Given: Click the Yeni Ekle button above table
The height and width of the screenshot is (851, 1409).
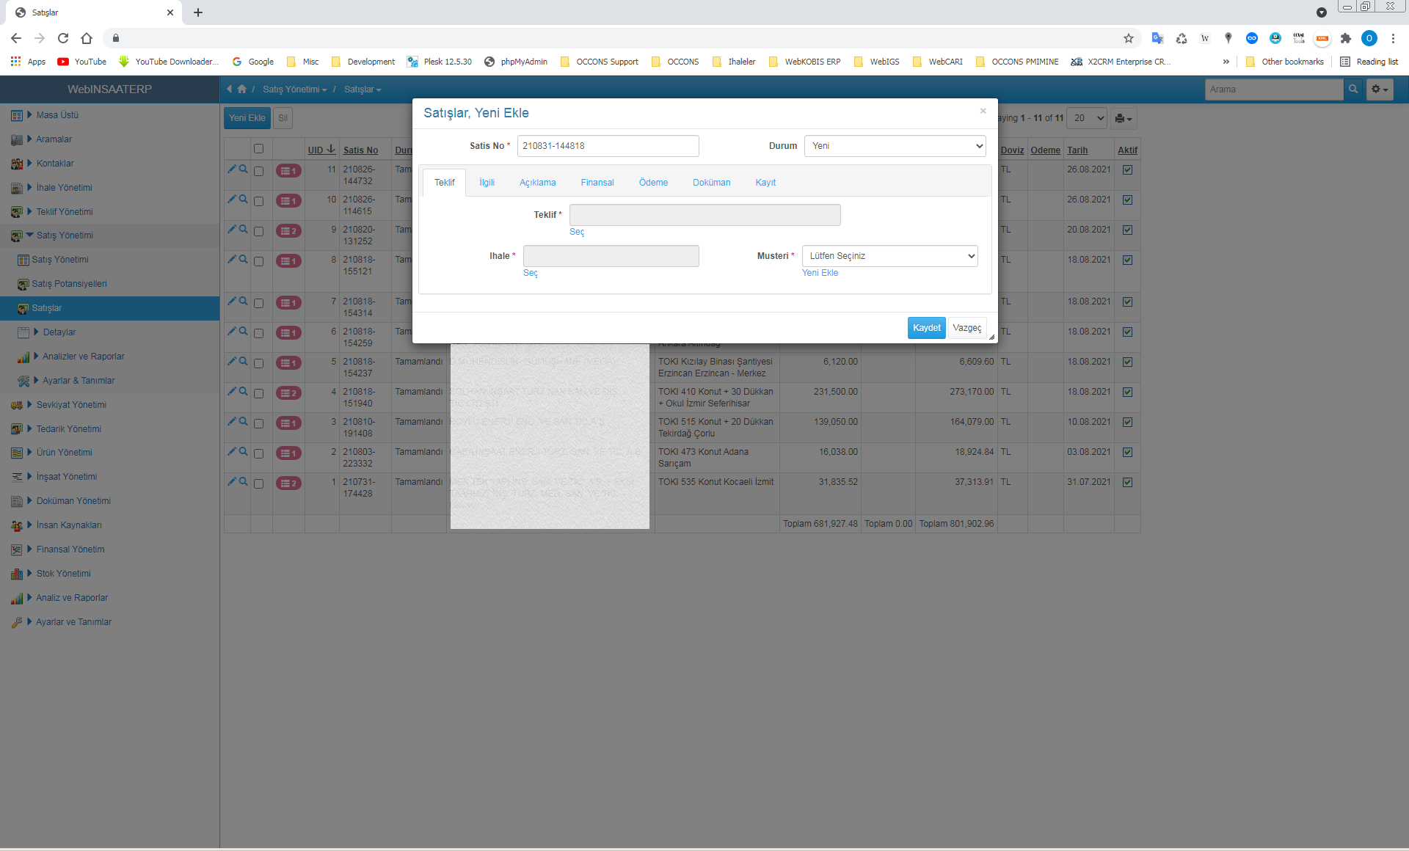Looking at the screenshot, I should [x=247, y=118].
